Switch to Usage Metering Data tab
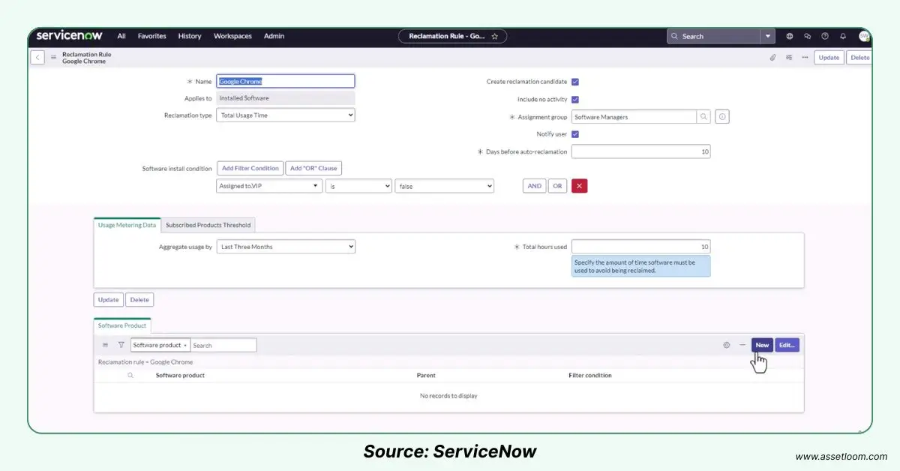The height and width of the screenshot is (471, 900). pos(127,225)
